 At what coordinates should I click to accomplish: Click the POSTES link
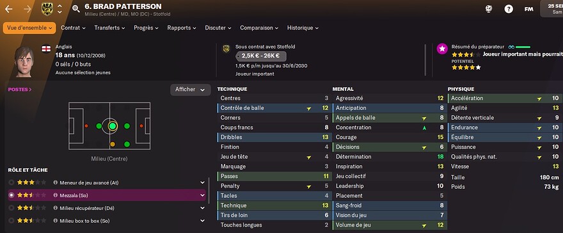coord(20,90)
